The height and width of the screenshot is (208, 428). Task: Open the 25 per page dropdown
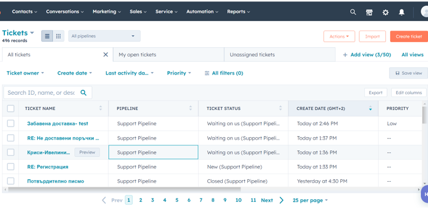pos(310,200)
